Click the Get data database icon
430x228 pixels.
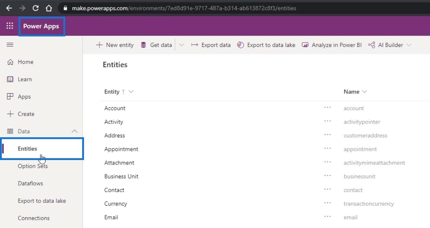(x=144, y=45)
